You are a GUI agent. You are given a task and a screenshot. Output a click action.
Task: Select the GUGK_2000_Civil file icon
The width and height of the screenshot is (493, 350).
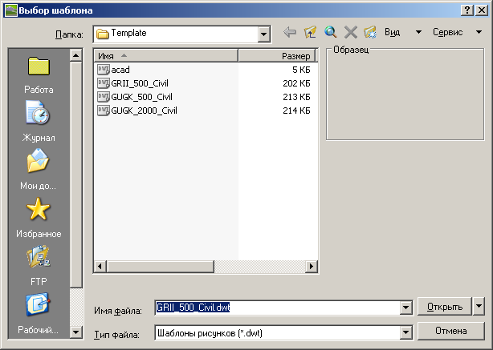click(x=103, y=111)
